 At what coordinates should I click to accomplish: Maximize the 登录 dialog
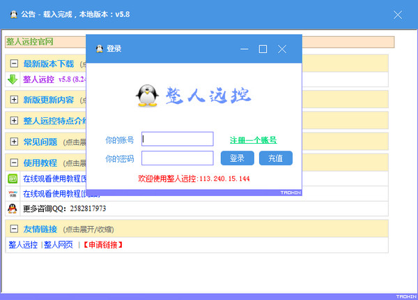coord(263,49)
